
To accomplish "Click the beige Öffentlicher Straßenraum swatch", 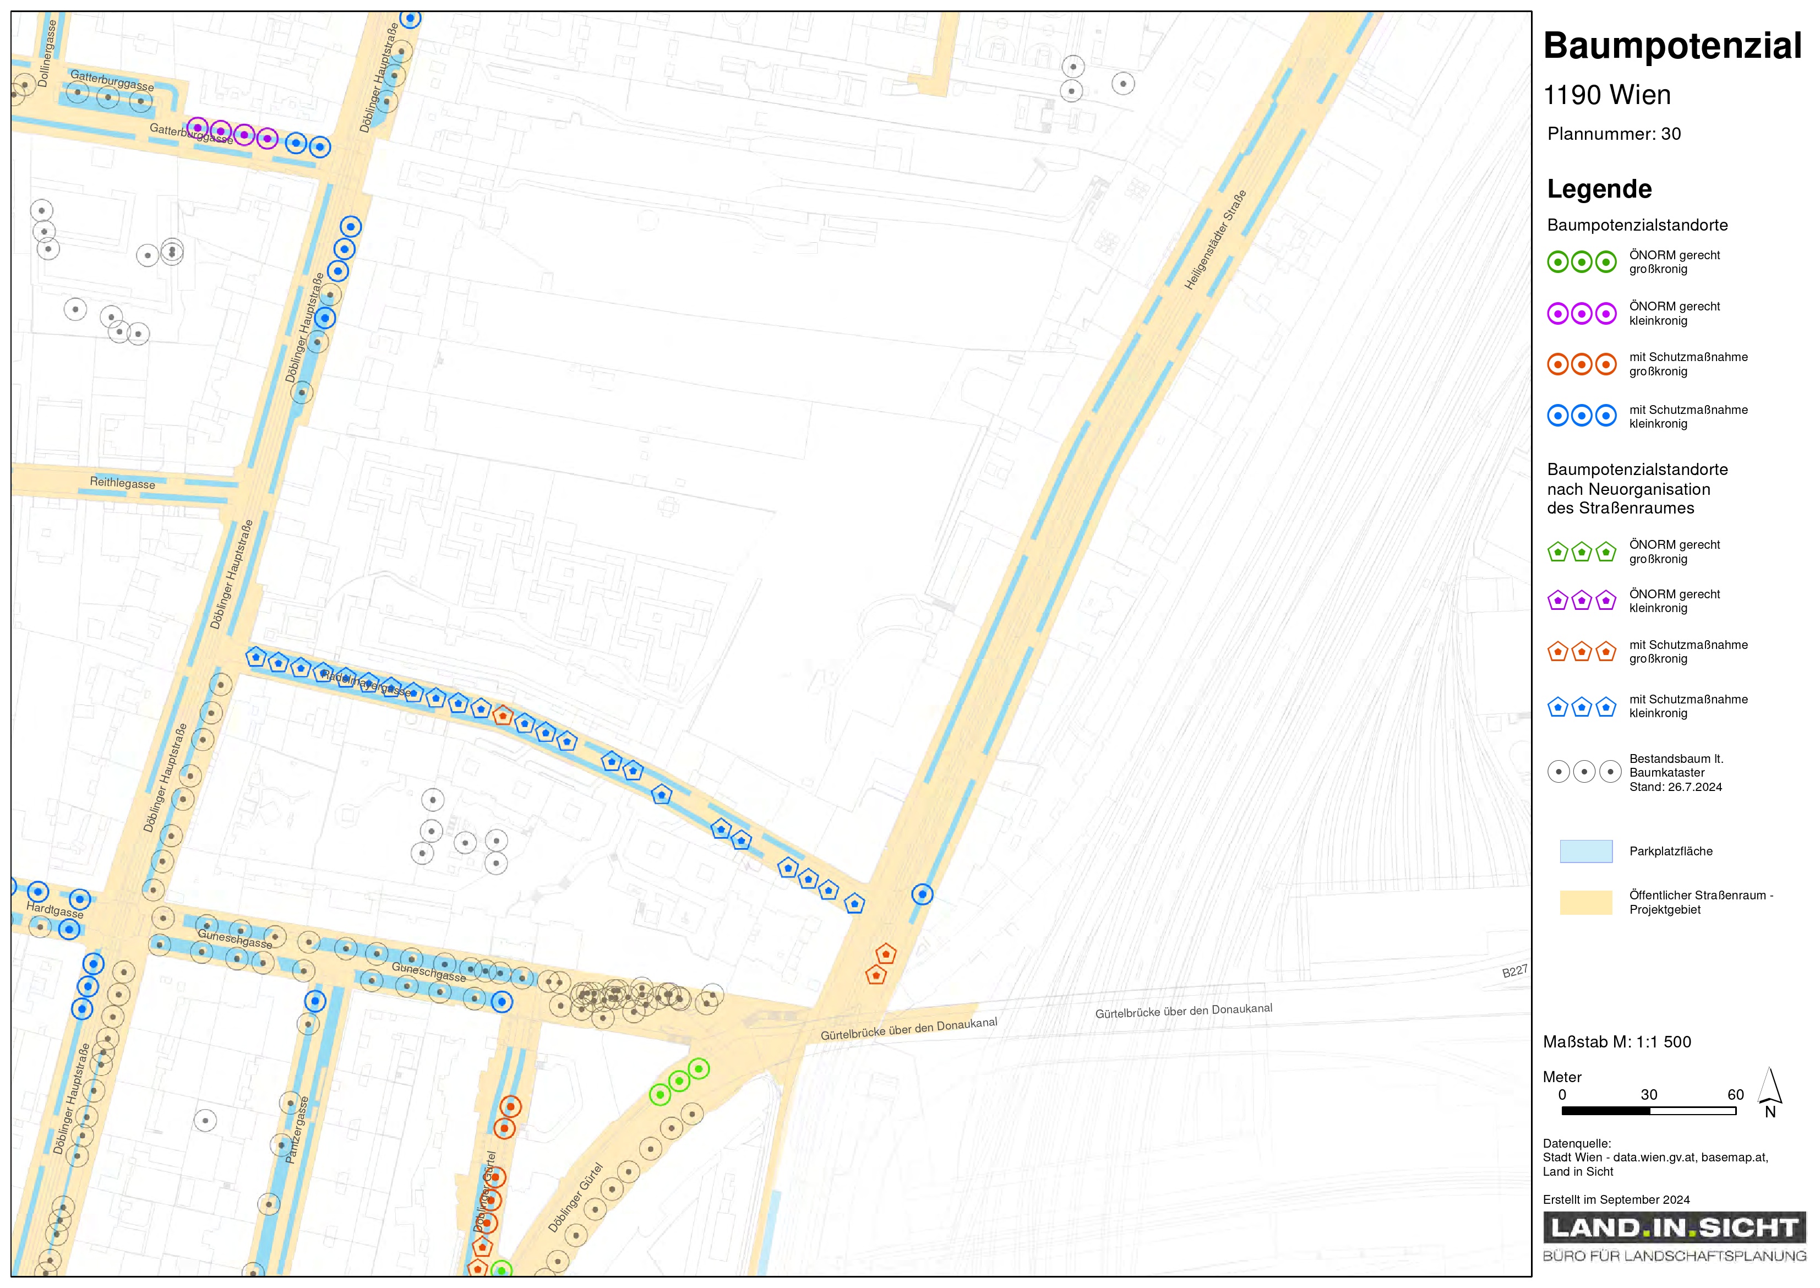I will [x=1585, y=903].
